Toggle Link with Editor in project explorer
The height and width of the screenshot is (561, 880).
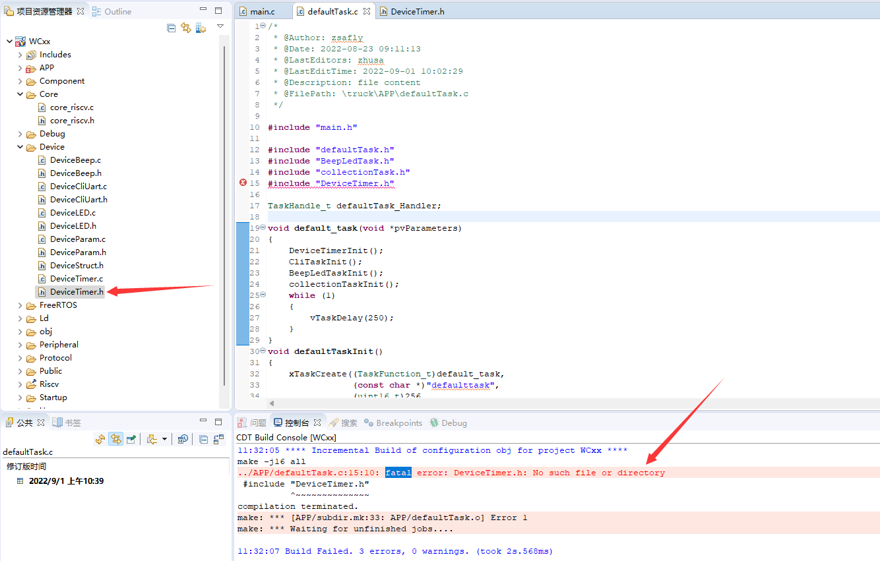(186, 28)
